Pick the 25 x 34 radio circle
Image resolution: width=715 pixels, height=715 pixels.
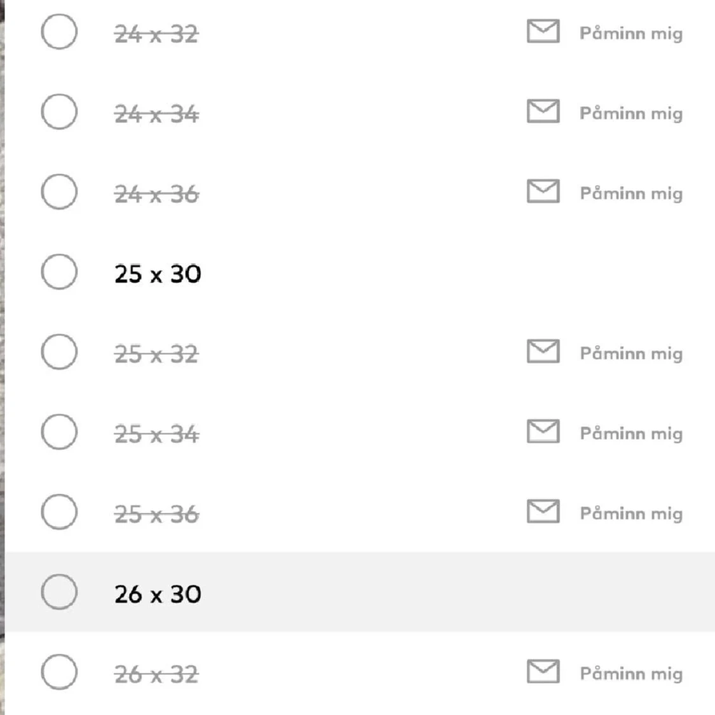59,432
